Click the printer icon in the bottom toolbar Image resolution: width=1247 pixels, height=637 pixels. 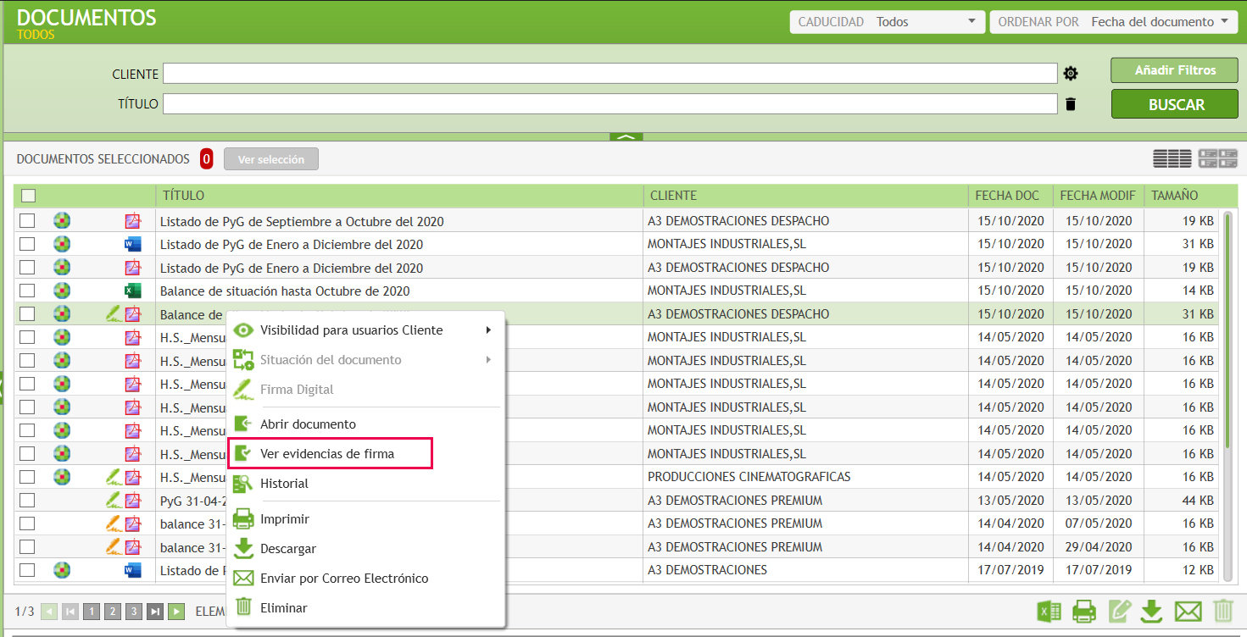[1084, 610]
